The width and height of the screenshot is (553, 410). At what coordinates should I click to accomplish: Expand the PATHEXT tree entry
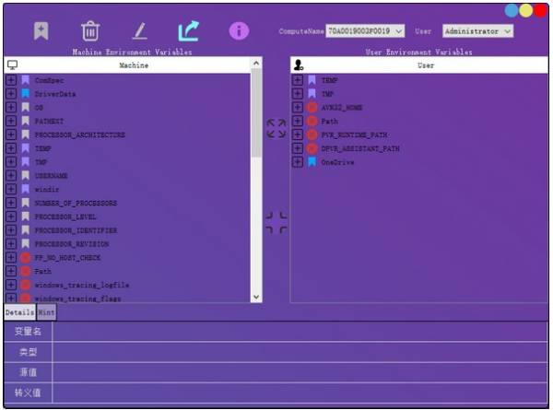pyautogui.click(x=11, y=121)
